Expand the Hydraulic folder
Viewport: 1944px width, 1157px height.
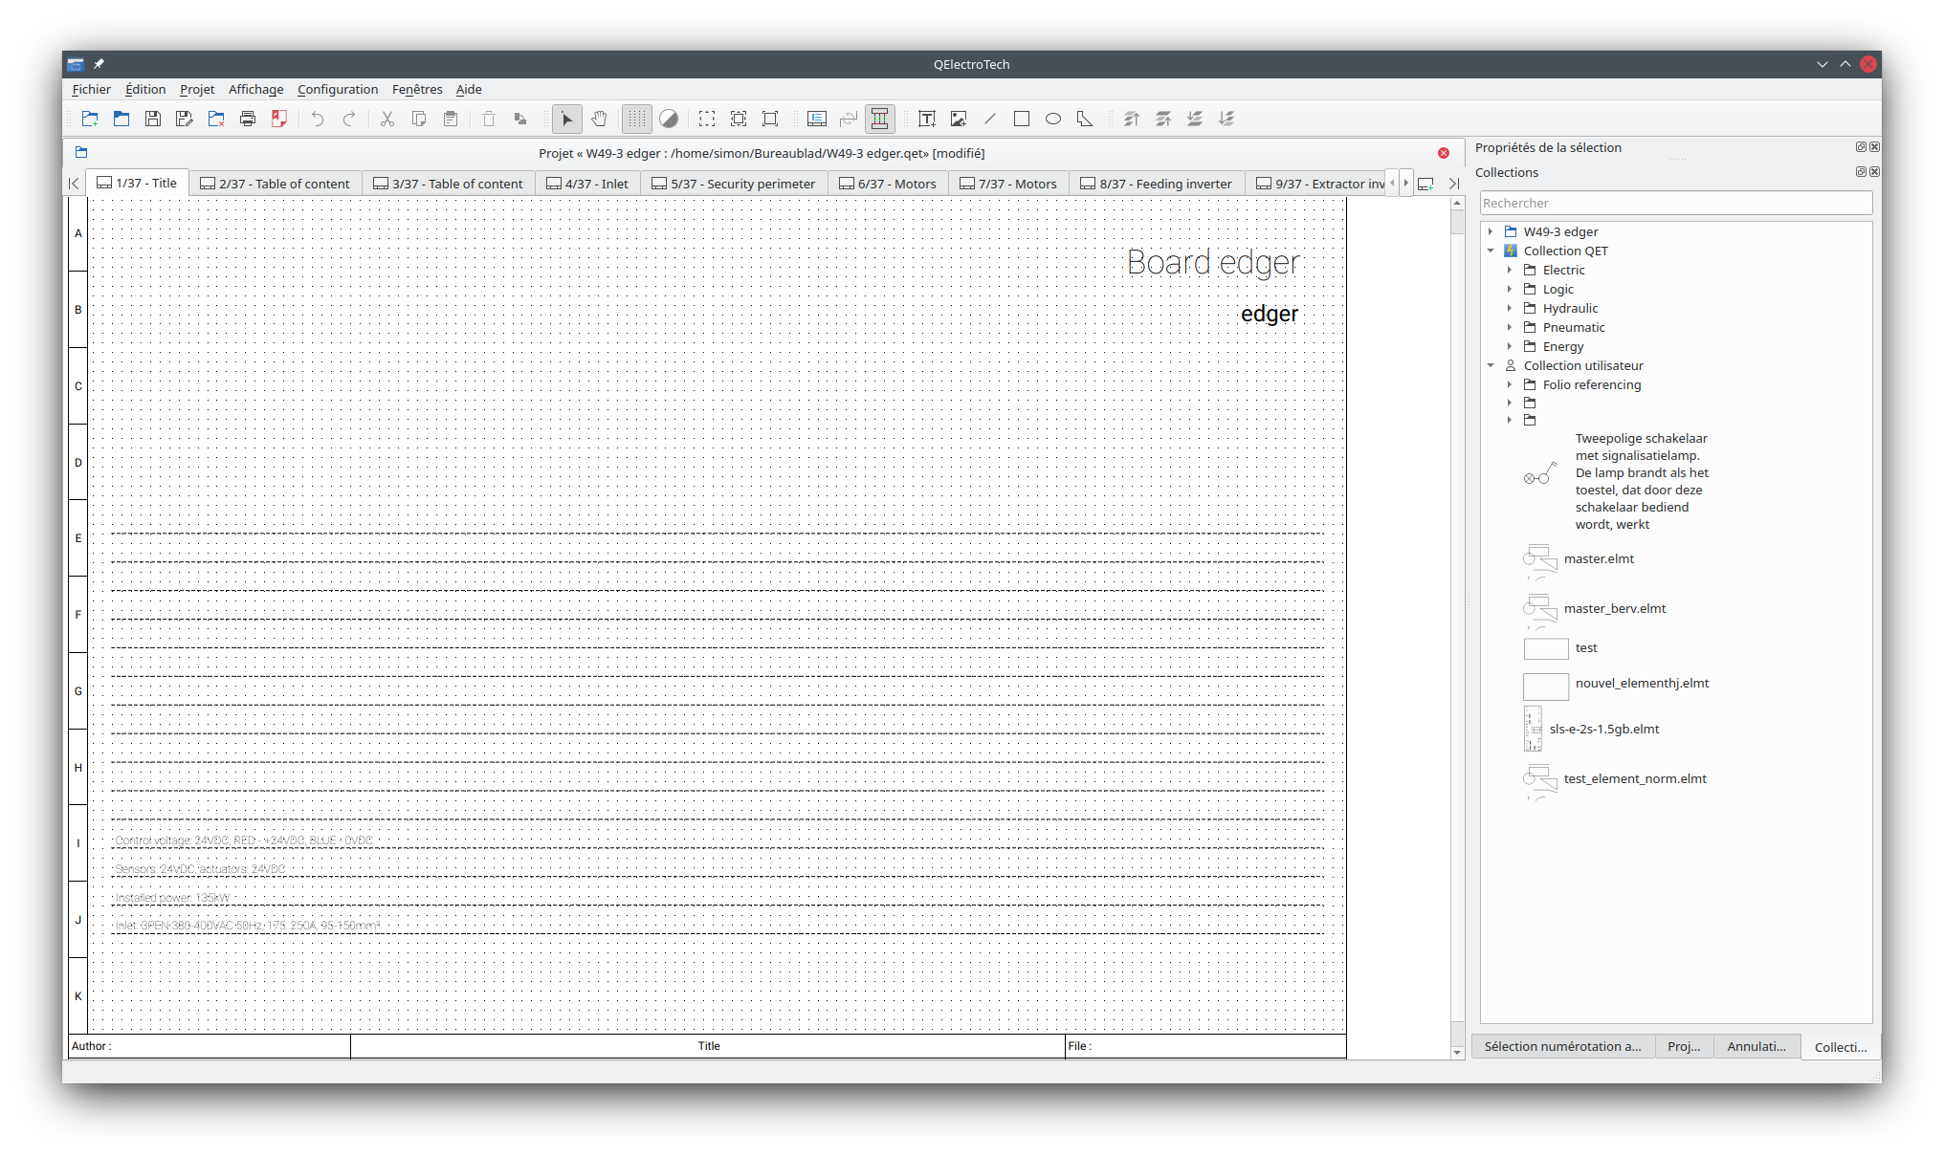1510,308
